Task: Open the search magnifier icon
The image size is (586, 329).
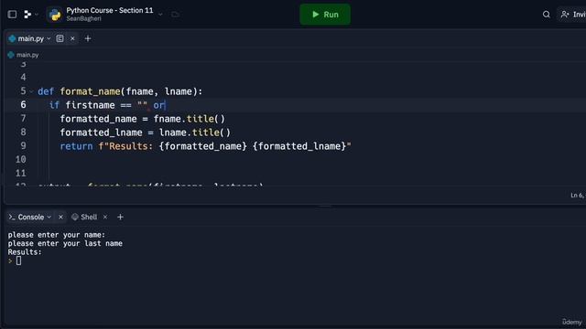Action: point(546,15)
